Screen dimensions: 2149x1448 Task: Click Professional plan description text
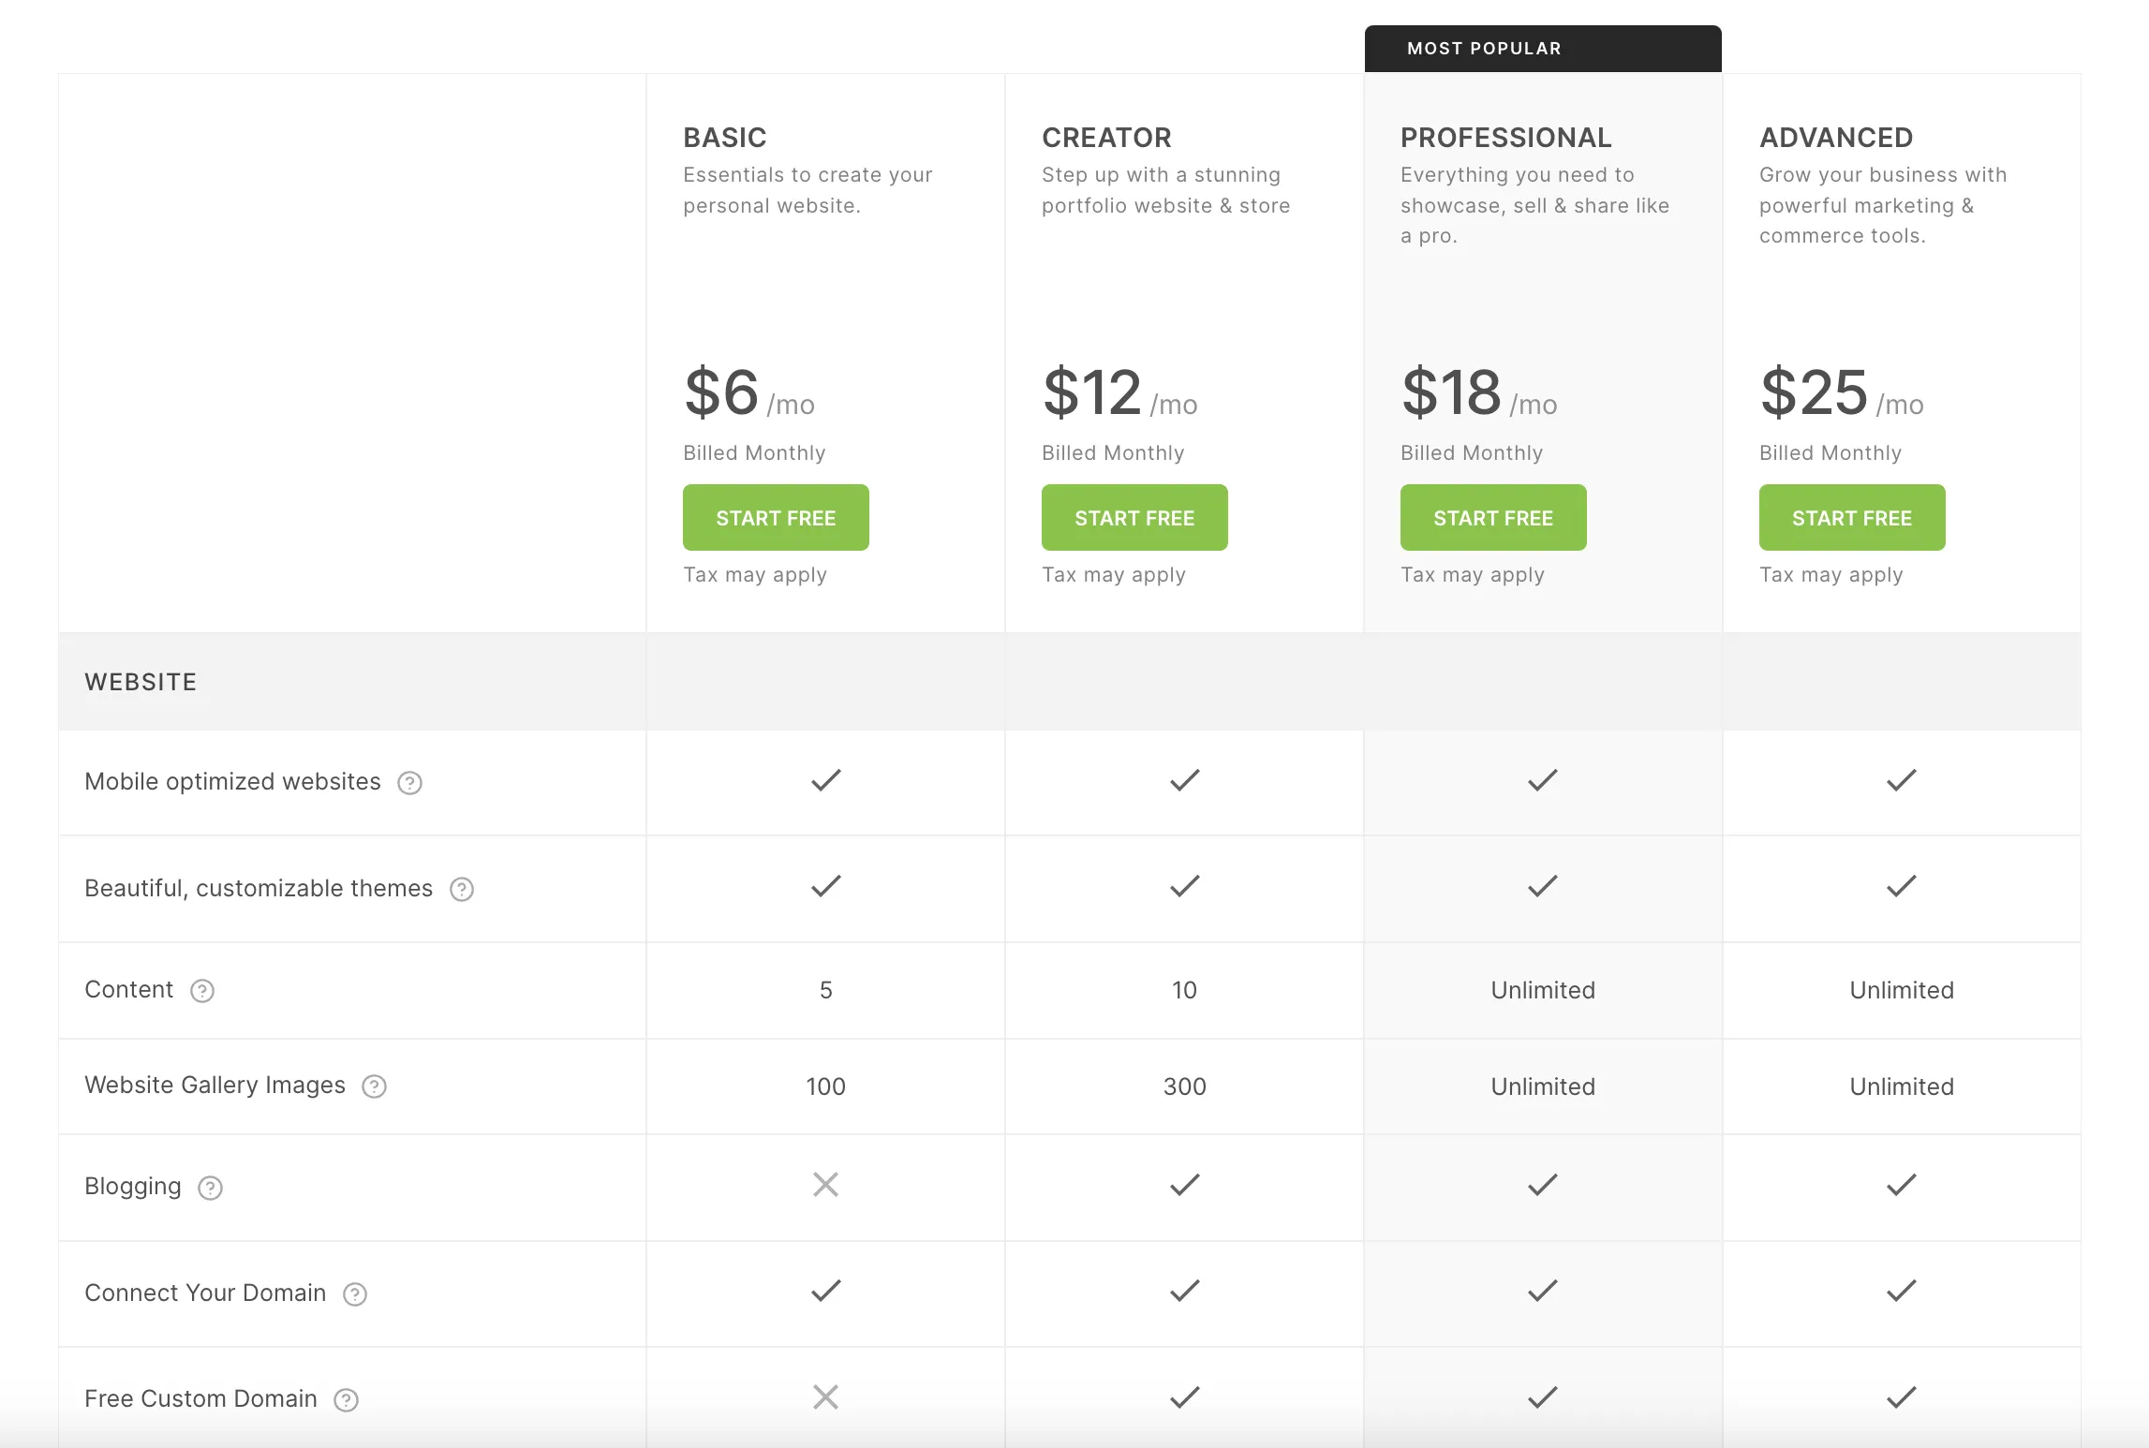point(1534,205)
